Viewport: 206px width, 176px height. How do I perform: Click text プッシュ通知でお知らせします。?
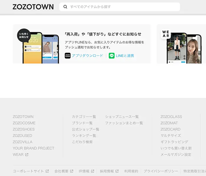88,47
